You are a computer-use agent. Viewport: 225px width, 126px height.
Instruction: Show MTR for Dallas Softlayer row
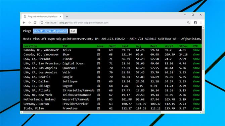point(196,81)
